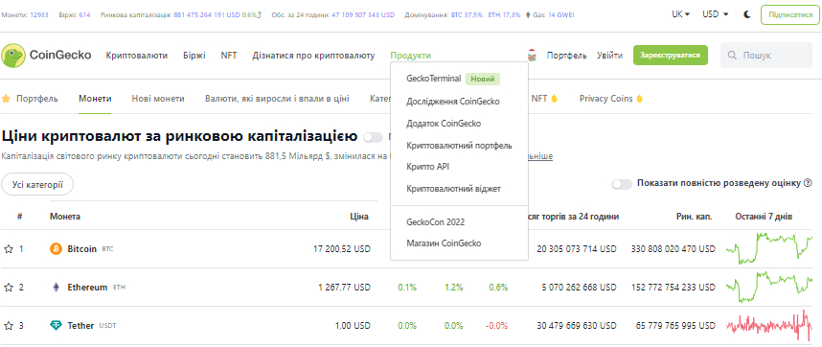
Task: Open the NFT menu in main navigation
Action: pyautogui.click(x=229, y=56)
